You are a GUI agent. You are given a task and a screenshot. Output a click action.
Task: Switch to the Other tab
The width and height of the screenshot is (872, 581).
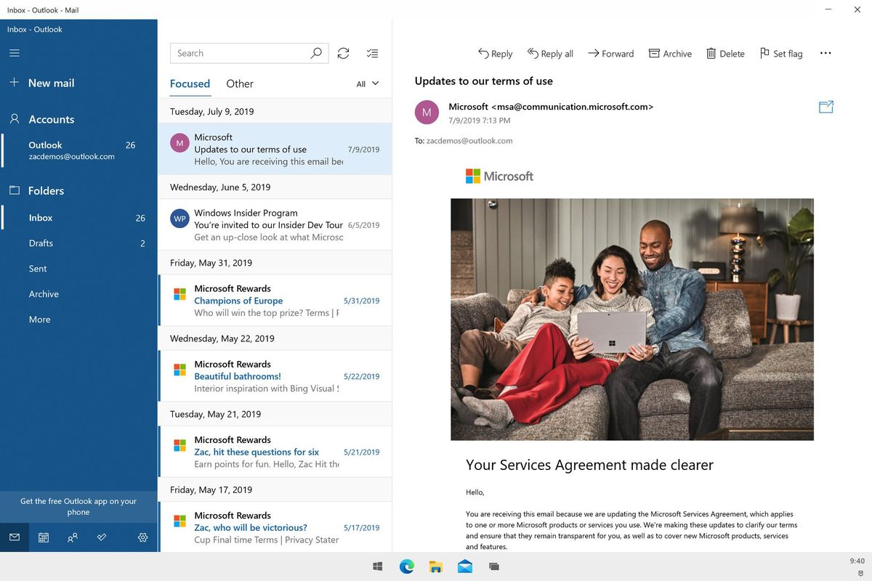click(240, 84)
